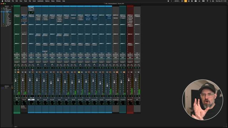This screenshot has height=128, width=228.
Task: Click the Crunch track name button
Action: pyautogui.click(x=102, y=100)
